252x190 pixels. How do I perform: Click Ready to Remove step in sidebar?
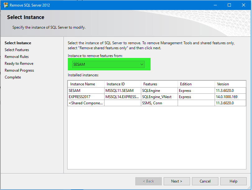pos(19,64)
